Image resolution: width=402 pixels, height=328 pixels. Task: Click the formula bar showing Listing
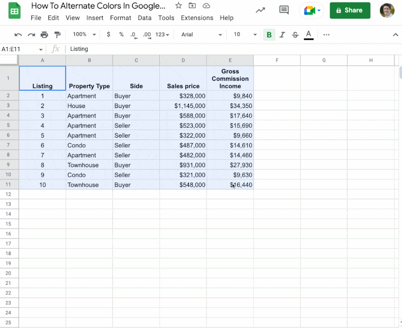click(233, 49)
